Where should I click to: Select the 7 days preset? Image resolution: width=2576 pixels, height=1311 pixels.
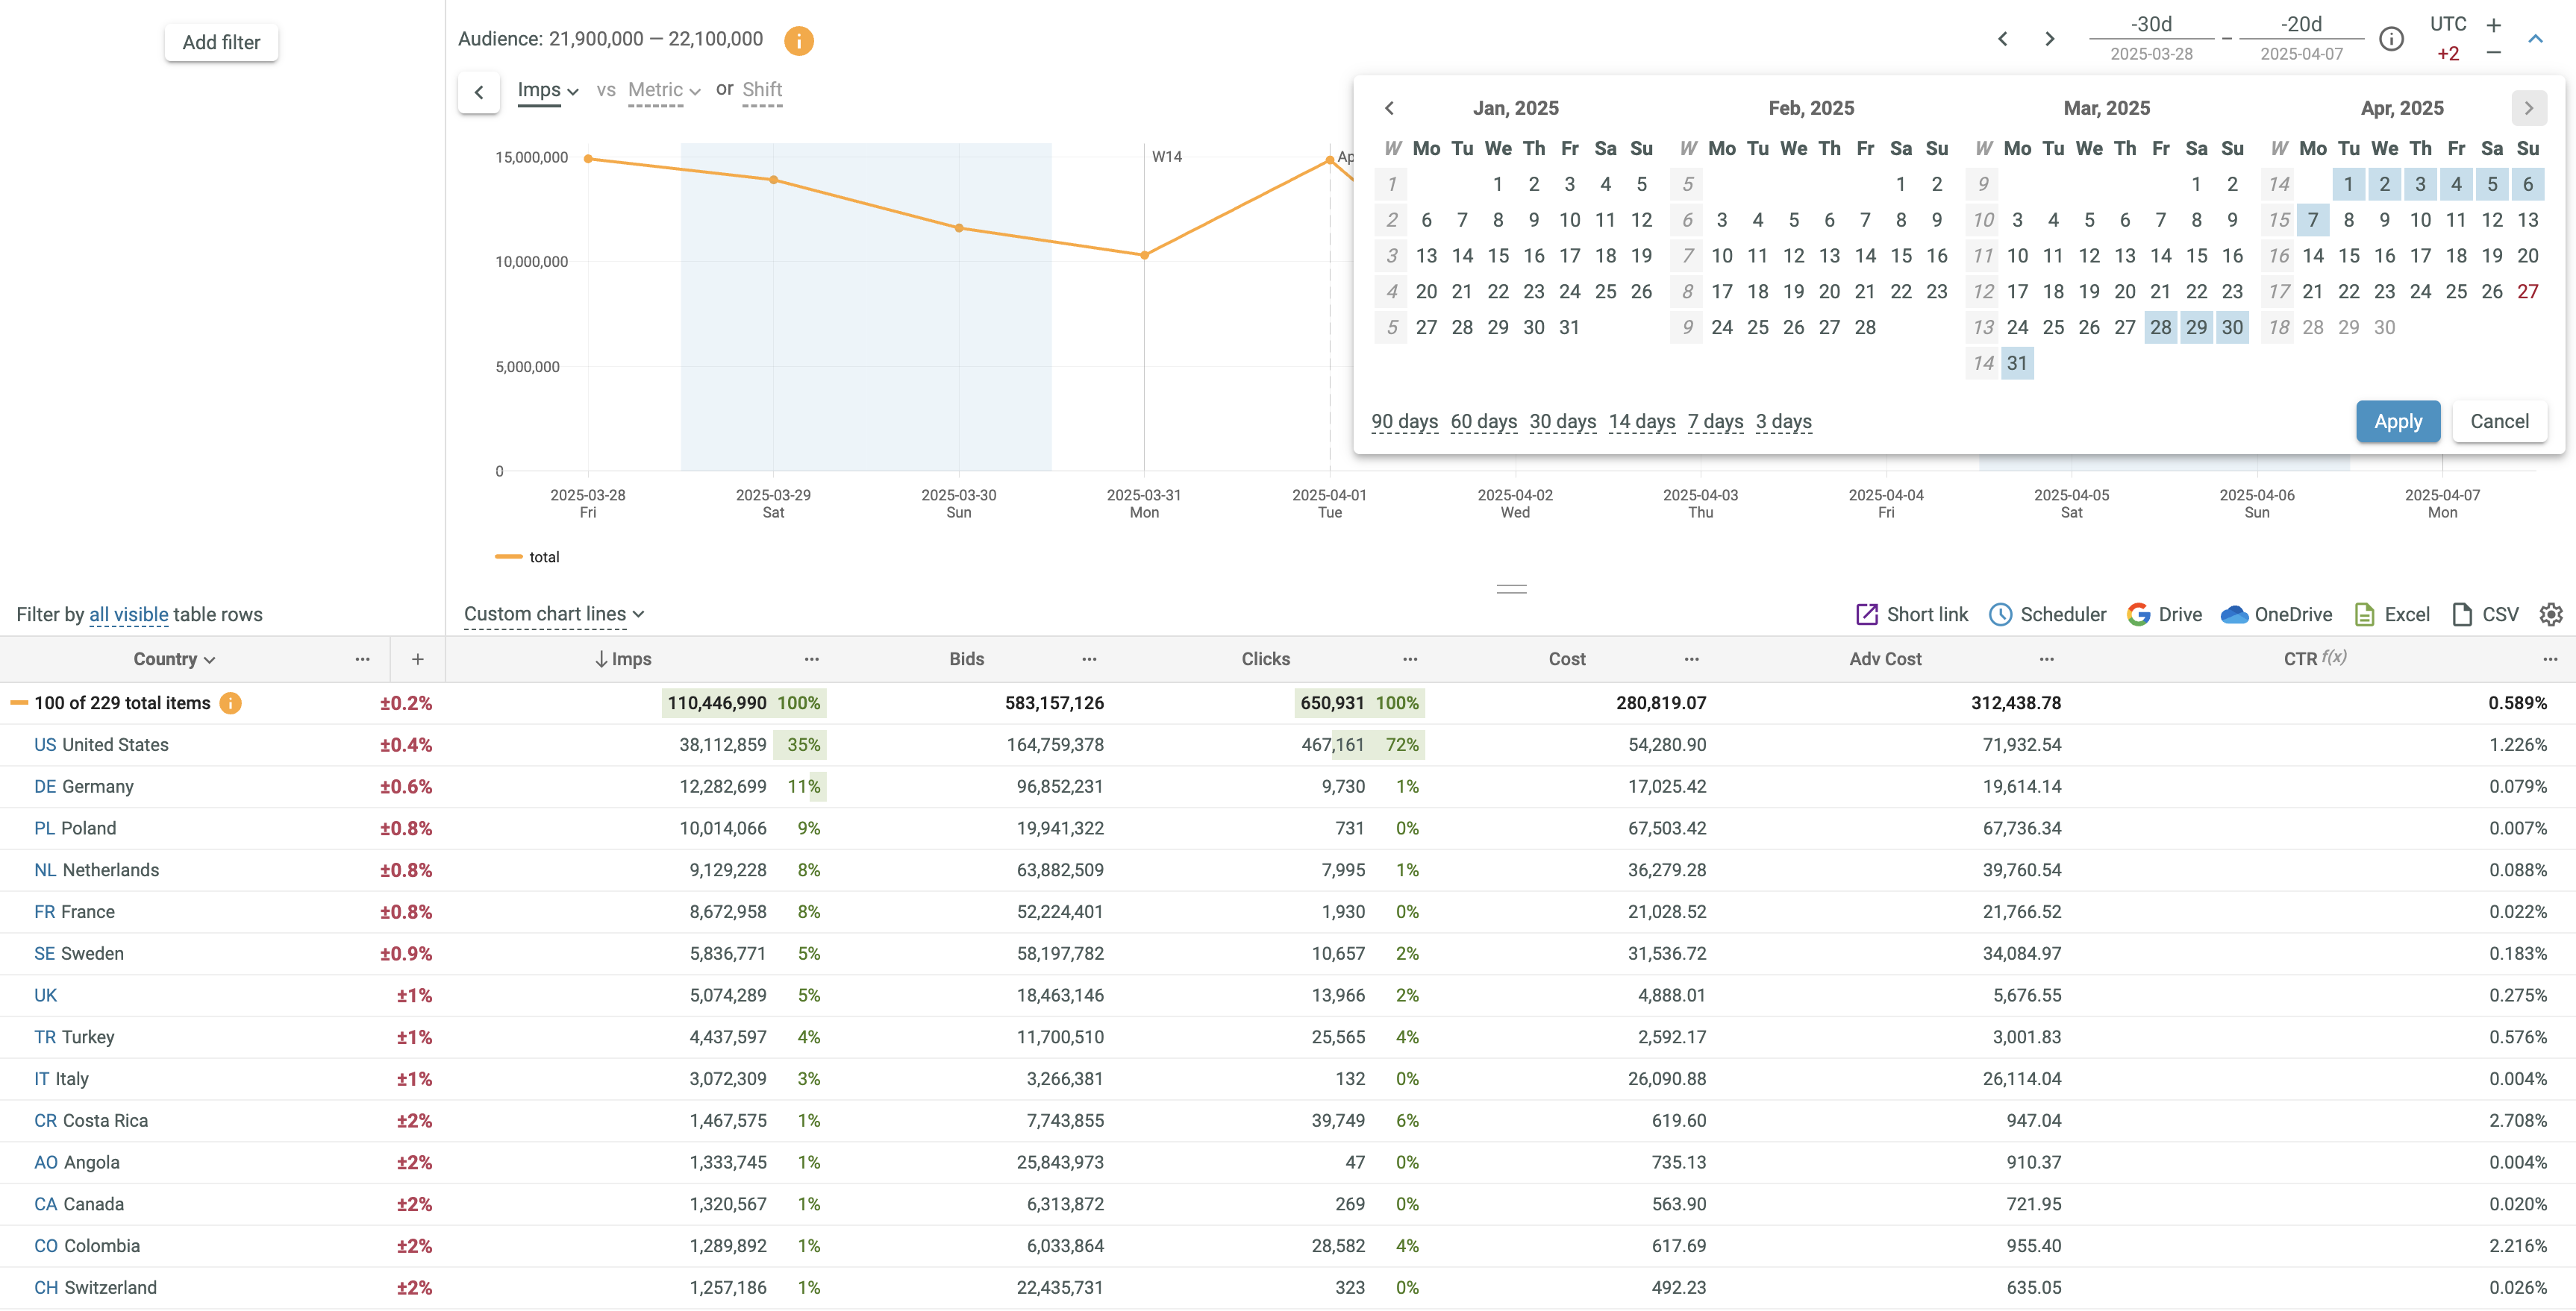1715,421
